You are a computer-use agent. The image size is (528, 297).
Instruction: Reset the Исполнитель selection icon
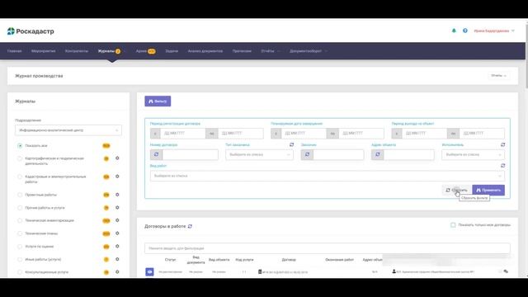click(502, 144)
